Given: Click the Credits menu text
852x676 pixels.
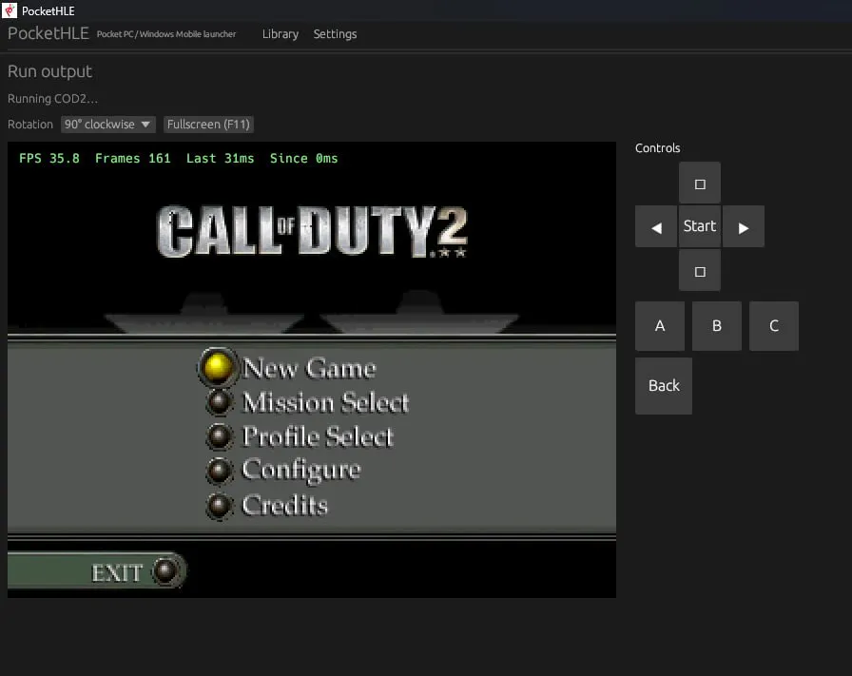Looking at the screenshot, I should pos(285,506).
